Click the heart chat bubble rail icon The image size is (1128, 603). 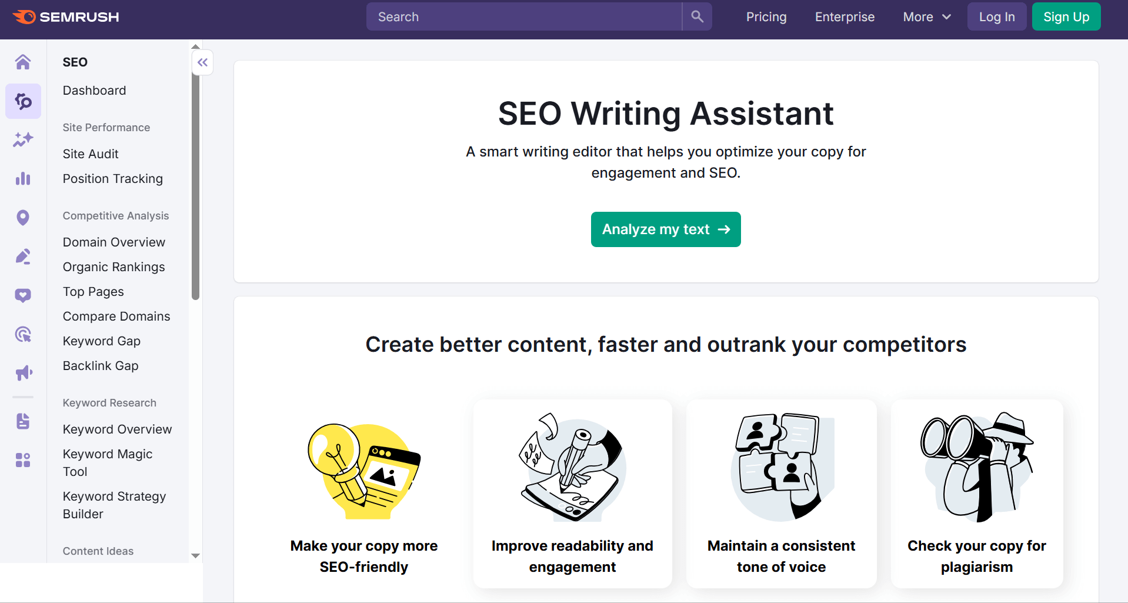pyautogui.click(x=23, y=295)
